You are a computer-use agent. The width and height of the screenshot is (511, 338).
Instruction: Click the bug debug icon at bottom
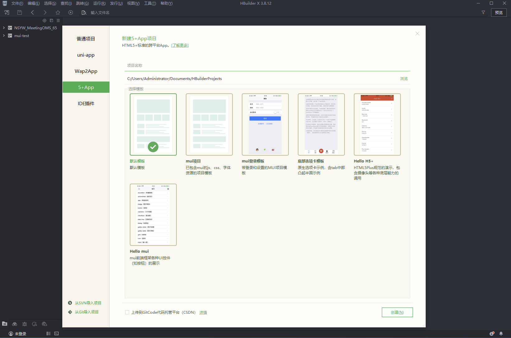(25, 324)
